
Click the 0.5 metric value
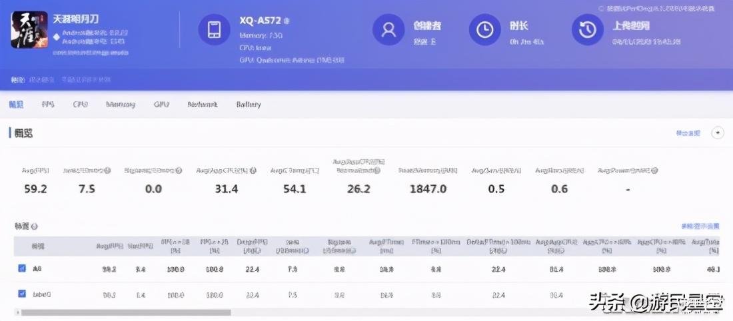click(x=496, y=188)
